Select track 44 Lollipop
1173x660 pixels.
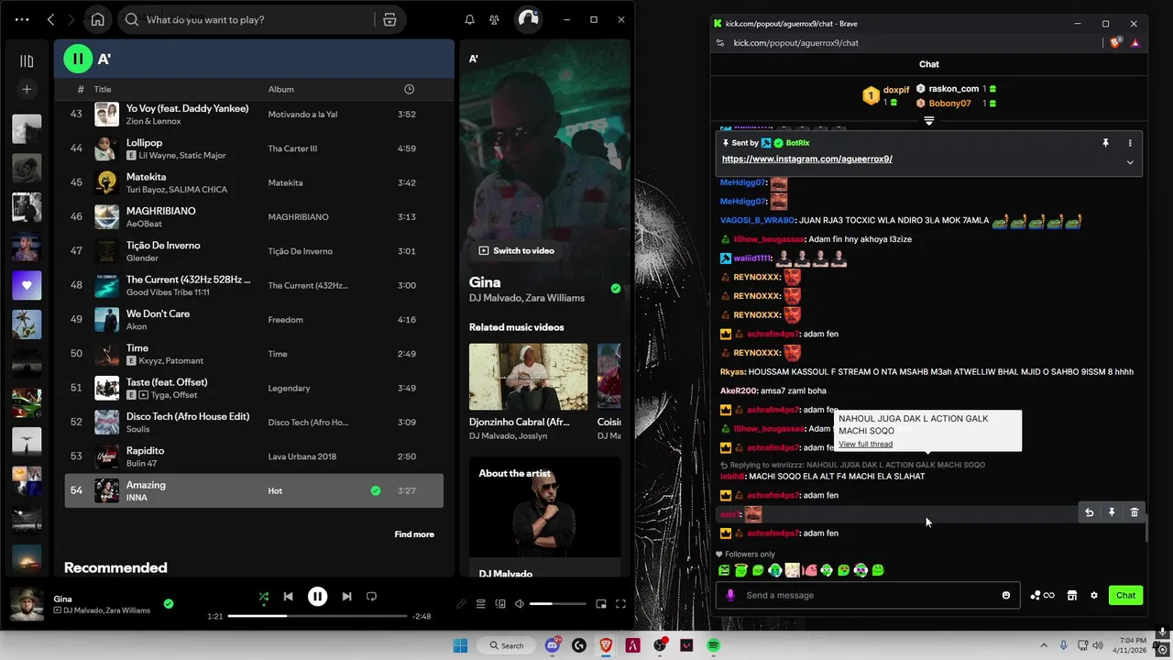(x=254, y=148)
